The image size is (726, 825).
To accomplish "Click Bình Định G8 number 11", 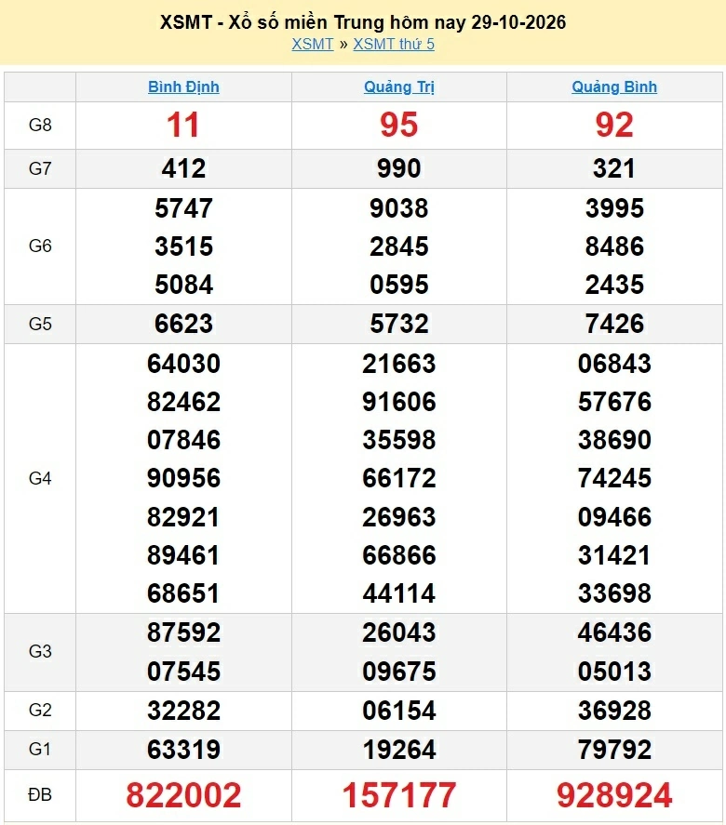I will point(183,126).
